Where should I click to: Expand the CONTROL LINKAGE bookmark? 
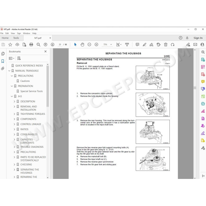(x=14, y=124)
